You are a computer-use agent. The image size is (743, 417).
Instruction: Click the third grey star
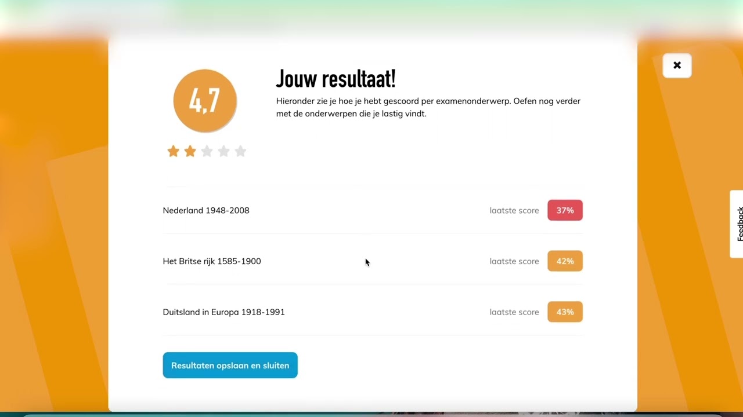pyautogui.click(x=207, y=151)
